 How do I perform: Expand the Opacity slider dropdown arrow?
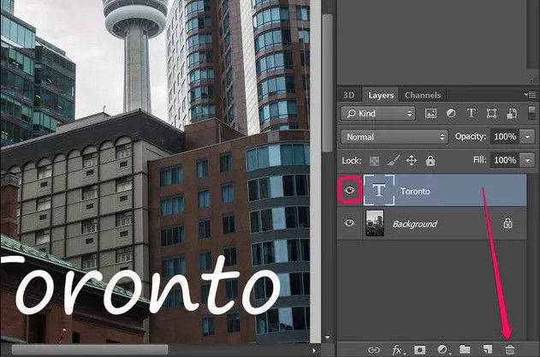(528, 137)
